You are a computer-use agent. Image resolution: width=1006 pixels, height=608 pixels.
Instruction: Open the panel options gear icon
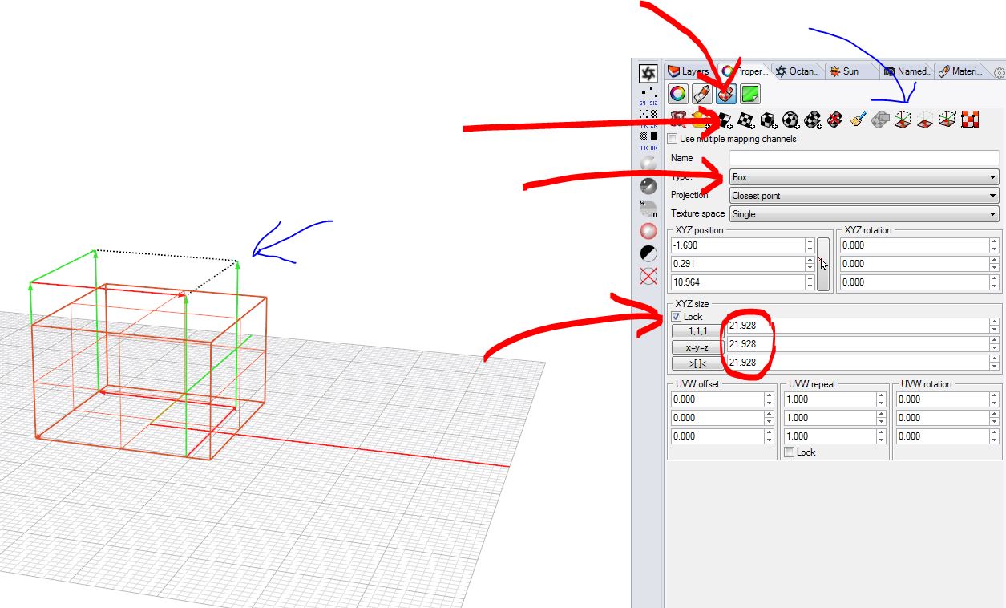click(999, 72)
